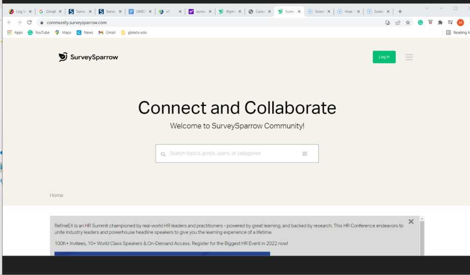Dismiss the RefineEX HR Summit banner
Screen dimensions: 470x275
tap(411, 221)
